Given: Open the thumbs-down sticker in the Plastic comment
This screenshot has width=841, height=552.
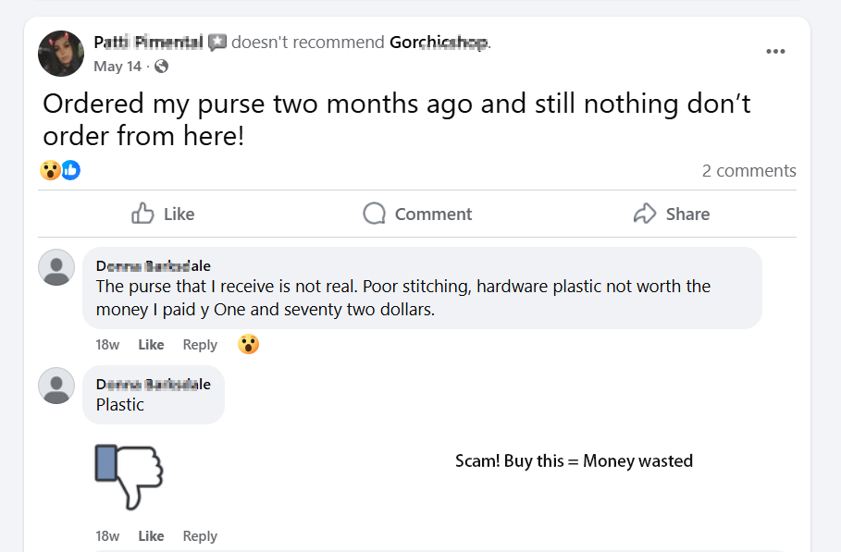Looking at the screenshot, I should [x=129, y=476].
